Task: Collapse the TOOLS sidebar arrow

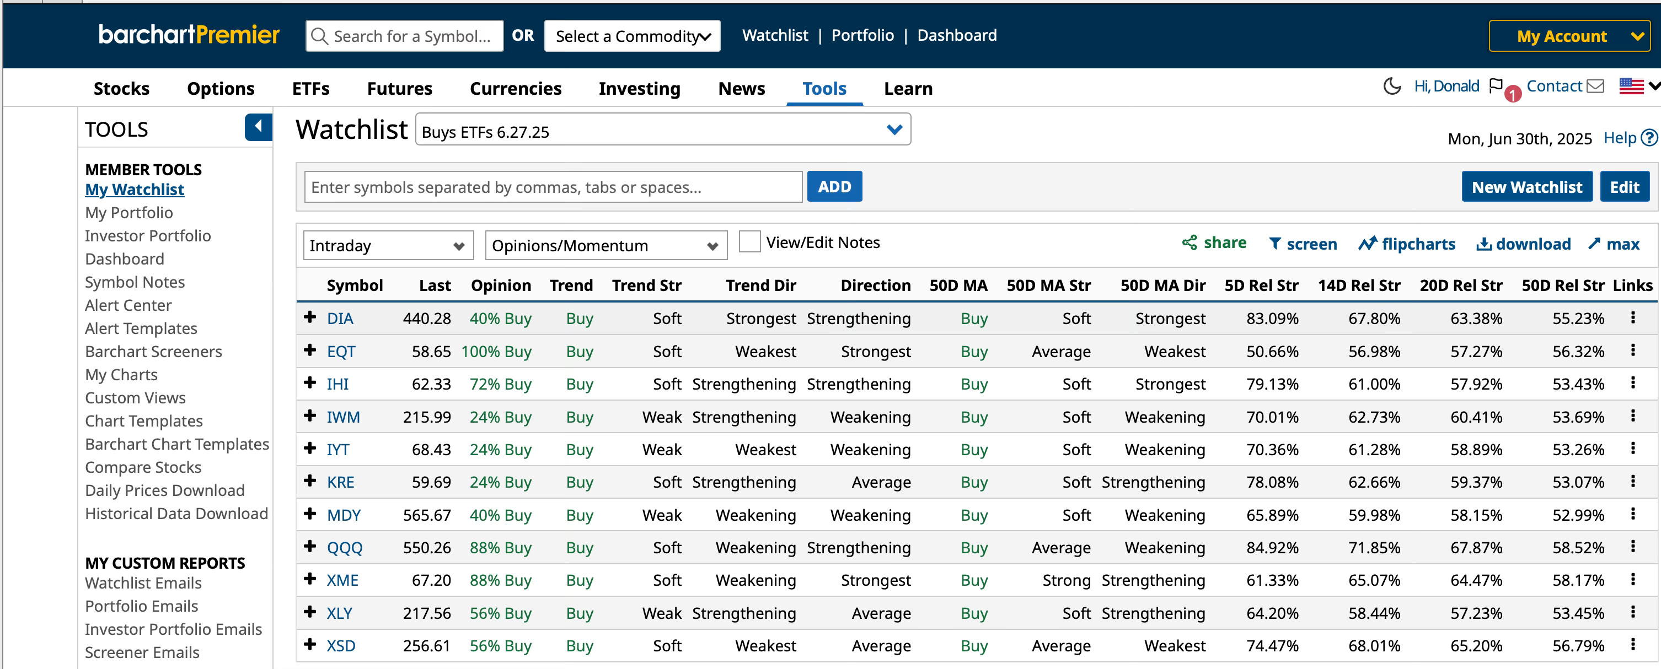Action: click(258, 127)
